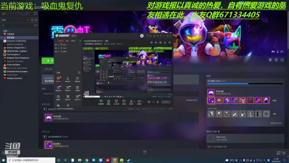The width and height of the screenshot is (289, 163).
Task: Click Steam page vertical scrollbar
Action: click(288, 30)
